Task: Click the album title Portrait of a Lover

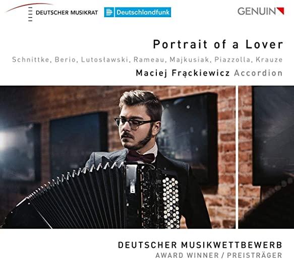Action: click(218, 44)
